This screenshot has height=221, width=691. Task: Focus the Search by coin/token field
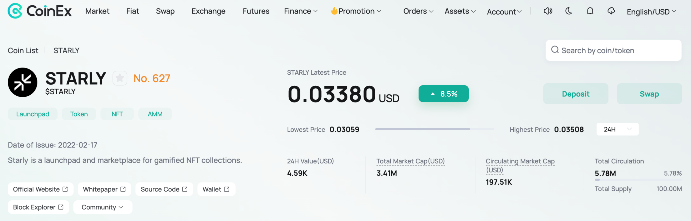[614, 50]
